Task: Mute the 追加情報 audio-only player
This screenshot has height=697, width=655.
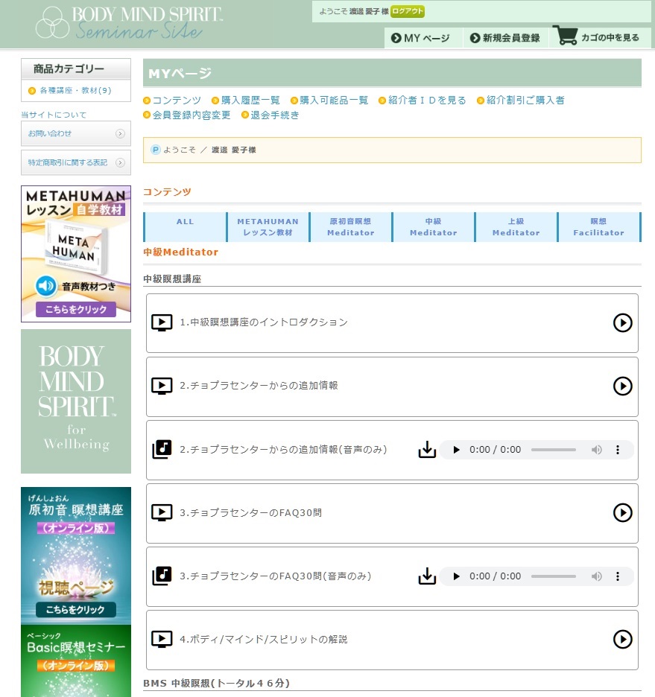Action: tap(596, 450)
